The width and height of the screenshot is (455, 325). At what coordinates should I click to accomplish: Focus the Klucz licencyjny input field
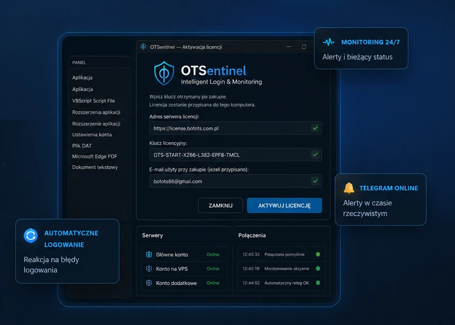[x=235, y=155]
